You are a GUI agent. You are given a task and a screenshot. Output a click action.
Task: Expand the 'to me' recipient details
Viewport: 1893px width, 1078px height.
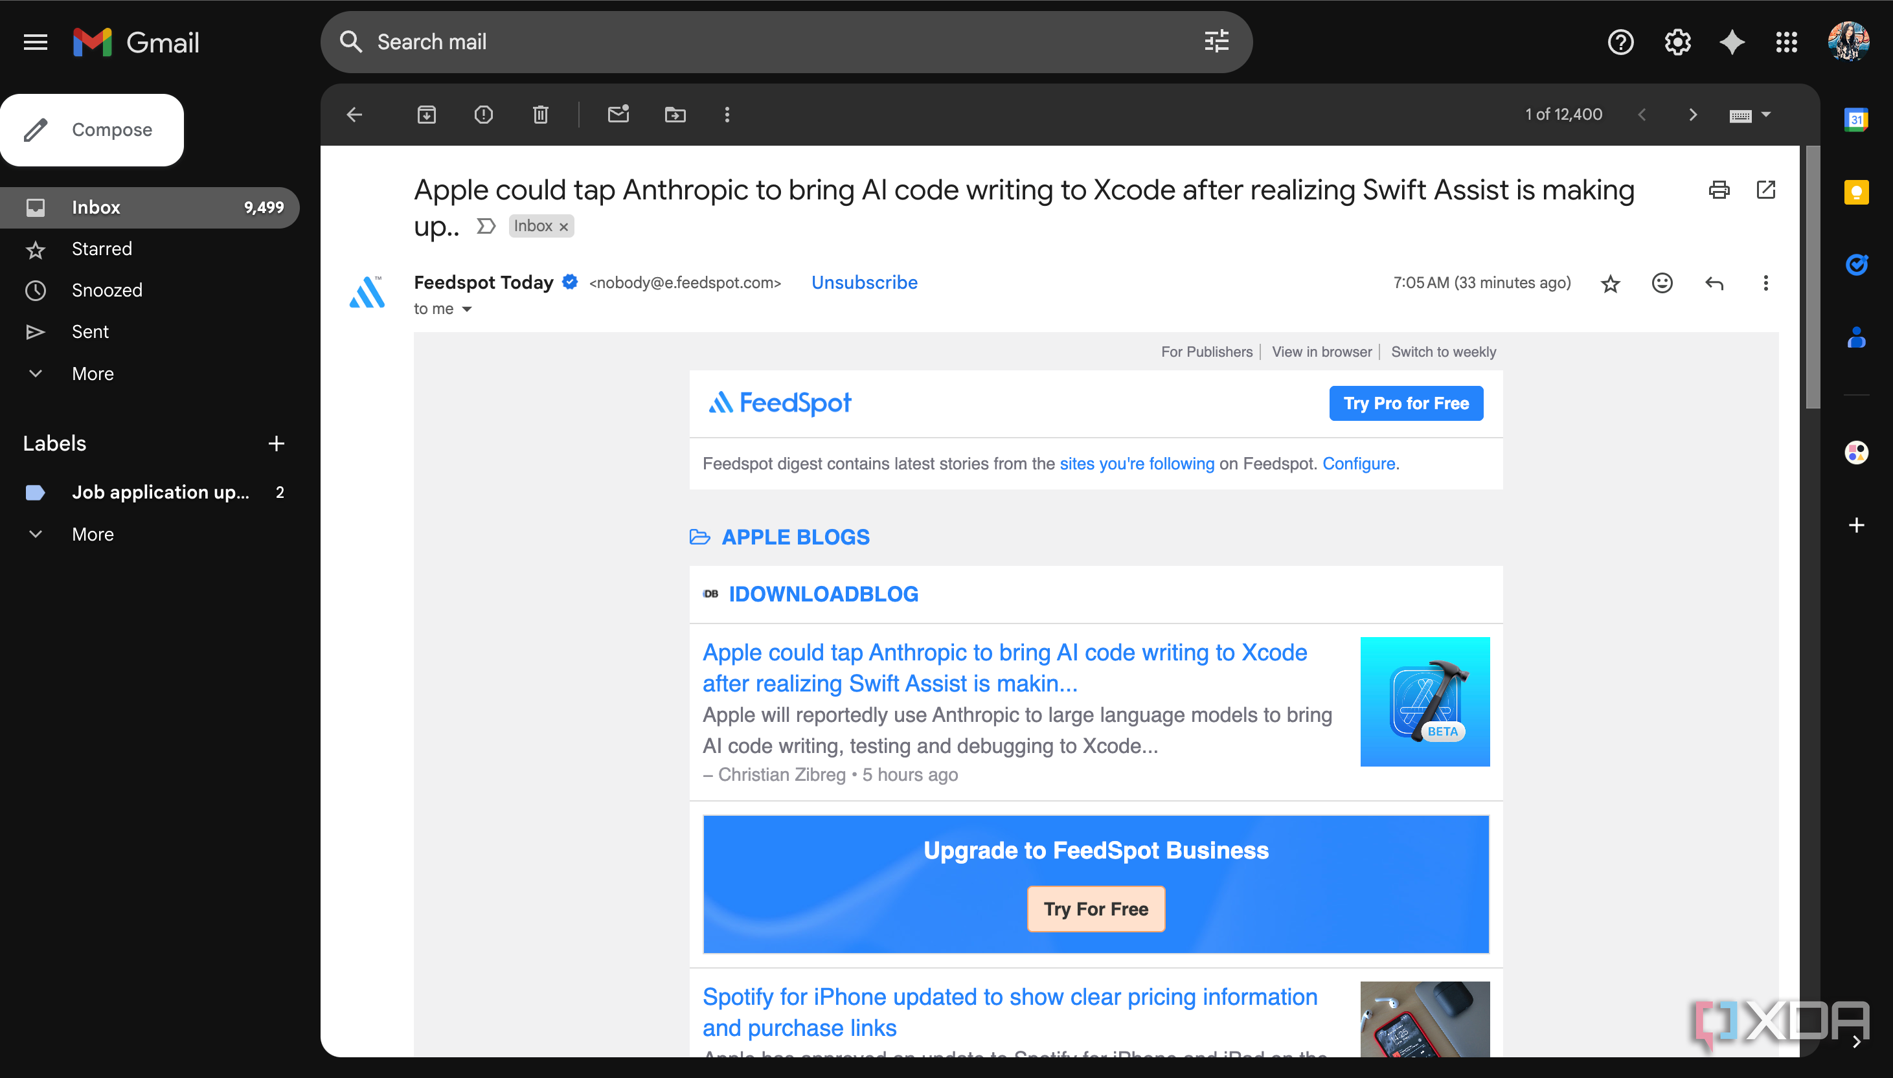point(443,309)
